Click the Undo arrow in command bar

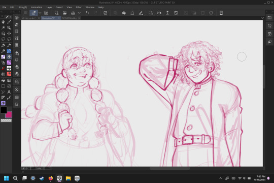87,13
